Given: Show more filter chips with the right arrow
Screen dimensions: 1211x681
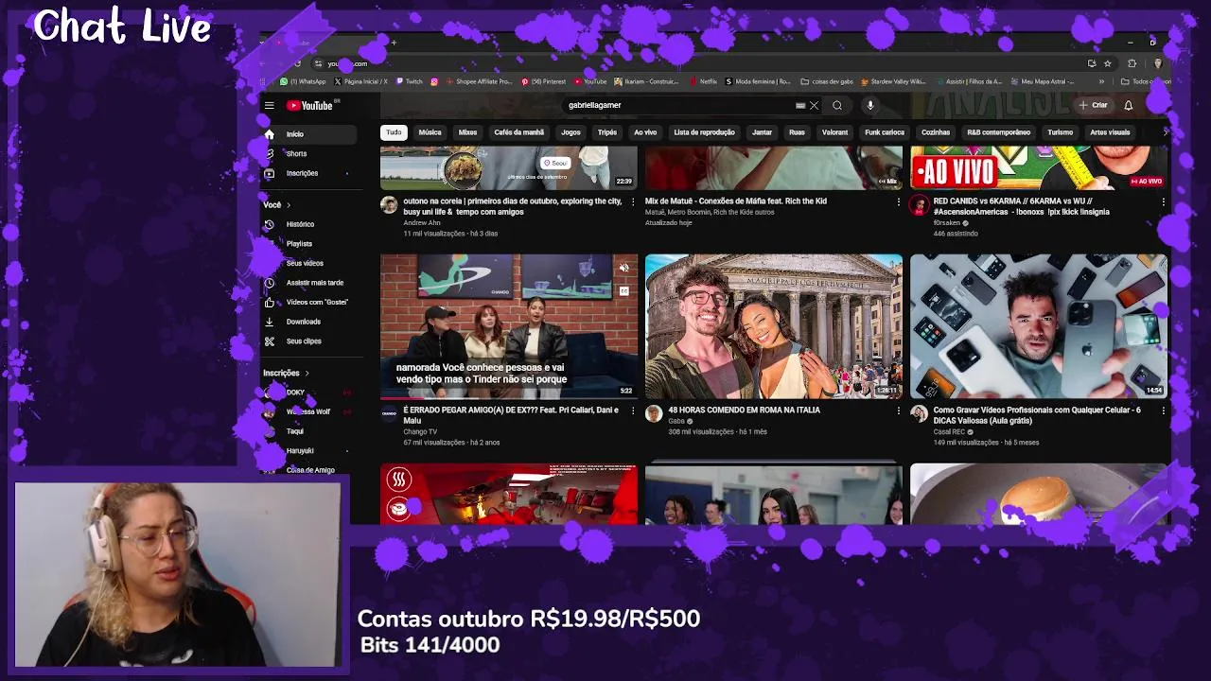Looking at the screenshot, I should tap(1166, 132).
